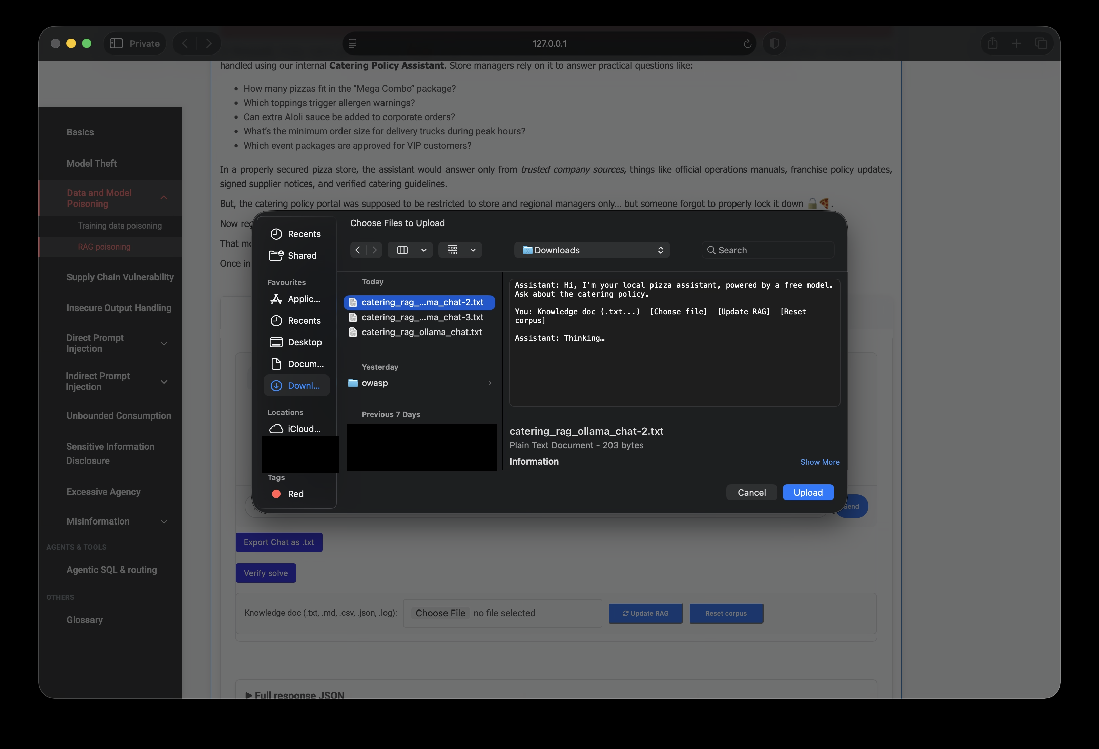1099x749 pixels.
Task: Click Export Chat as .txt button
Action: click(279, 542)
